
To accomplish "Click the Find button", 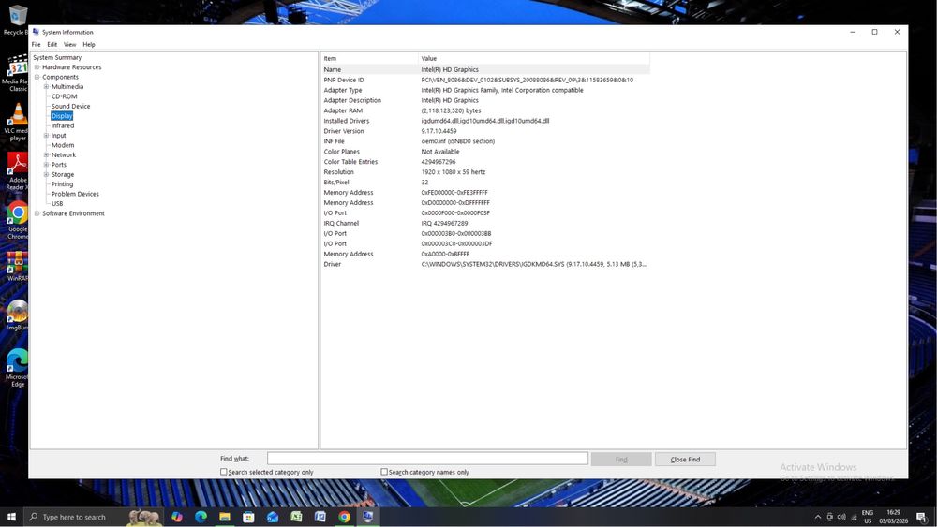I will click(621, 459).
